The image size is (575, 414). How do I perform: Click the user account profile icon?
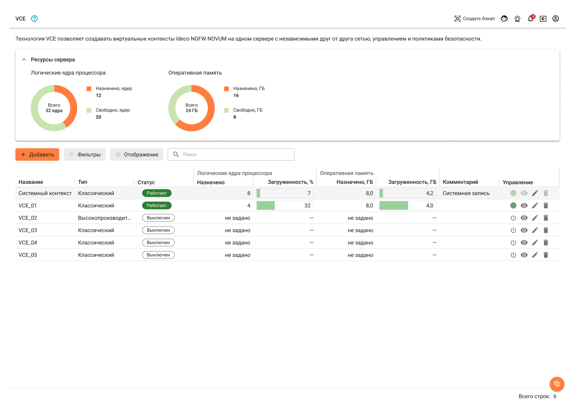555,19
